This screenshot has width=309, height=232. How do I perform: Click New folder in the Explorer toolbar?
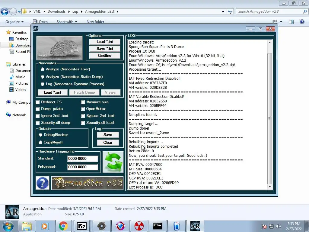point(95,22)
